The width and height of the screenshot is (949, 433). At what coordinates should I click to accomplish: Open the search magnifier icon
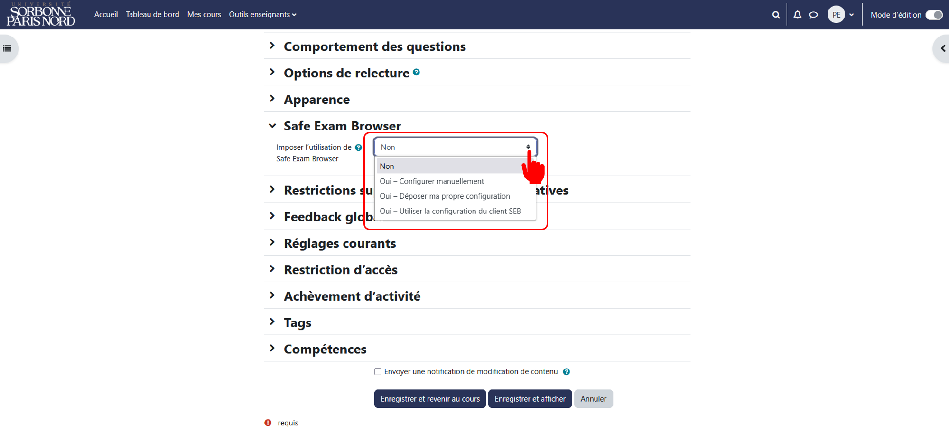tap(776, 15)
